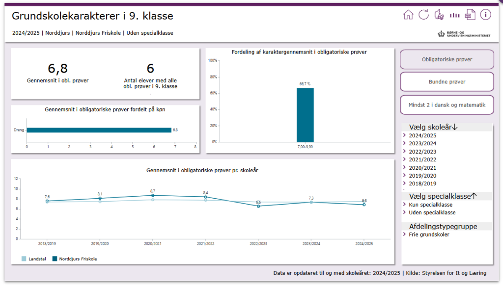Click the Norddjurs Friskole legend color swatch

pos(55,259)
